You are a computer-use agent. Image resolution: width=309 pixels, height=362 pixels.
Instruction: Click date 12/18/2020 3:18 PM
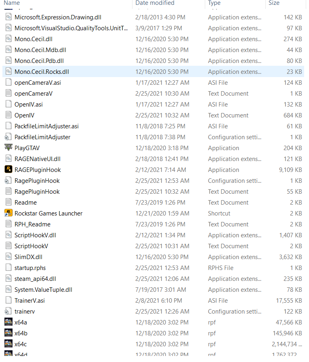(x=162, y=148)
